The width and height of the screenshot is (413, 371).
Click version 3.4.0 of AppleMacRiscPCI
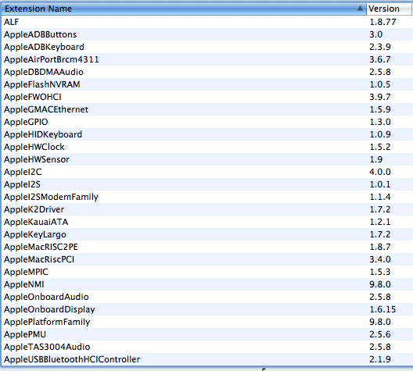click(380, 259)
